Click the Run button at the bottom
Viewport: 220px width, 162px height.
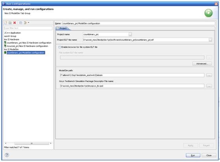[193, 155]
